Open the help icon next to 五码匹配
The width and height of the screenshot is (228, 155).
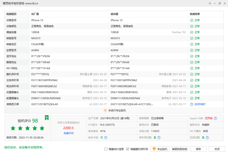point(207,138)
